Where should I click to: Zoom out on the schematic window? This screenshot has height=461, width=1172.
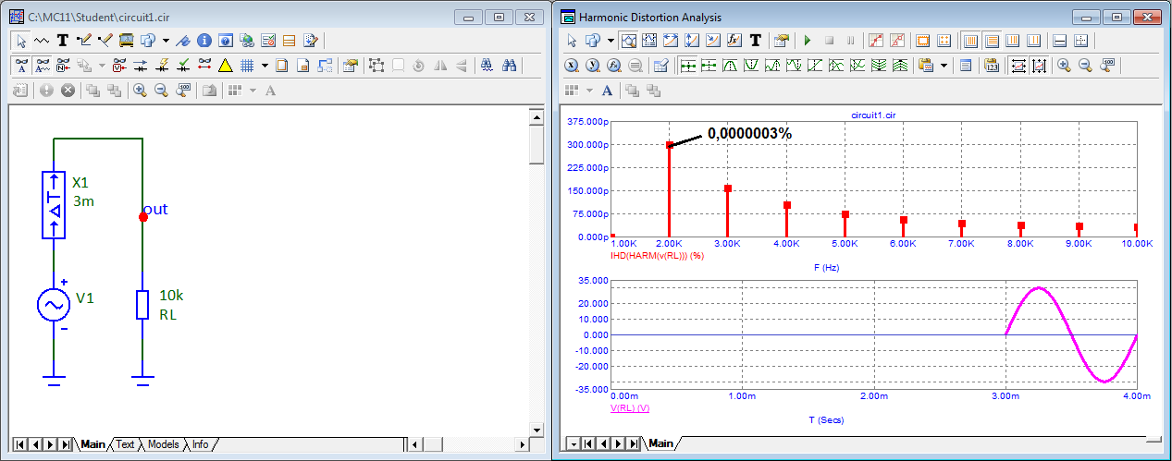[161, 91]
